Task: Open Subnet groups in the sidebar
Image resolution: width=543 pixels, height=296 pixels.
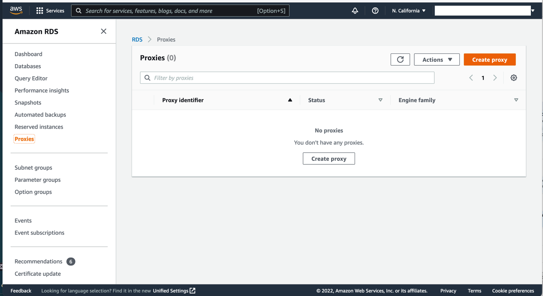Action: click(x=33, y=168)
